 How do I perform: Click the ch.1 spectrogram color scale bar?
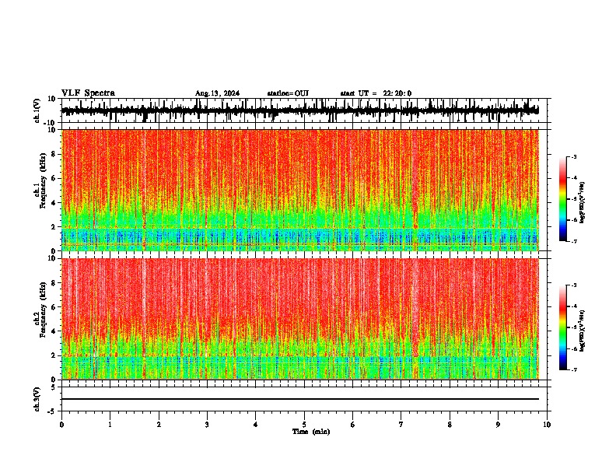[x=563, y=199]
